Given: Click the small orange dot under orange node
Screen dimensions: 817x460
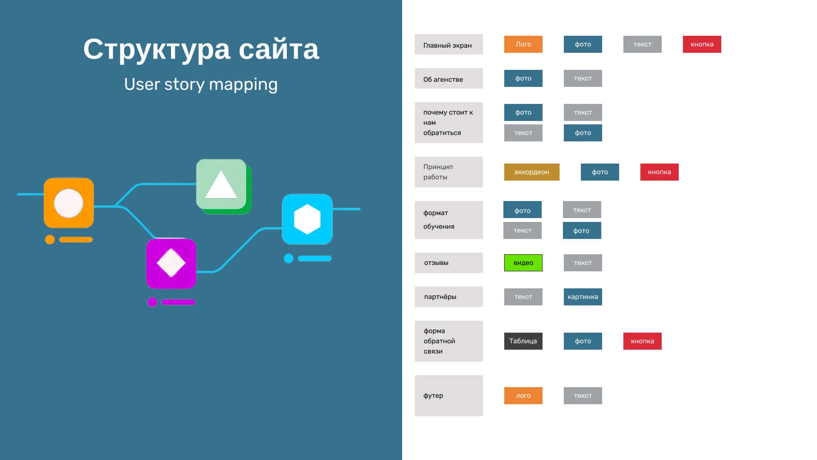Looking at the screenshot, I should [50, 240].
